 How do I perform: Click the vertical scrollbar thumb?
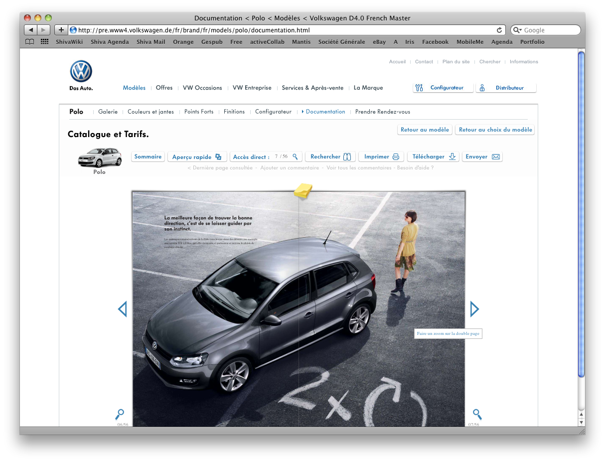click(581, 214)
